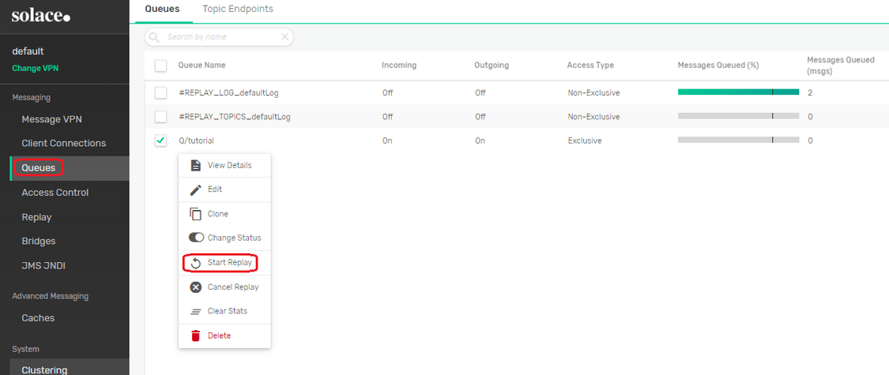Click the Clone copy icon
This screenshot has width=889, height=375.
196,214
